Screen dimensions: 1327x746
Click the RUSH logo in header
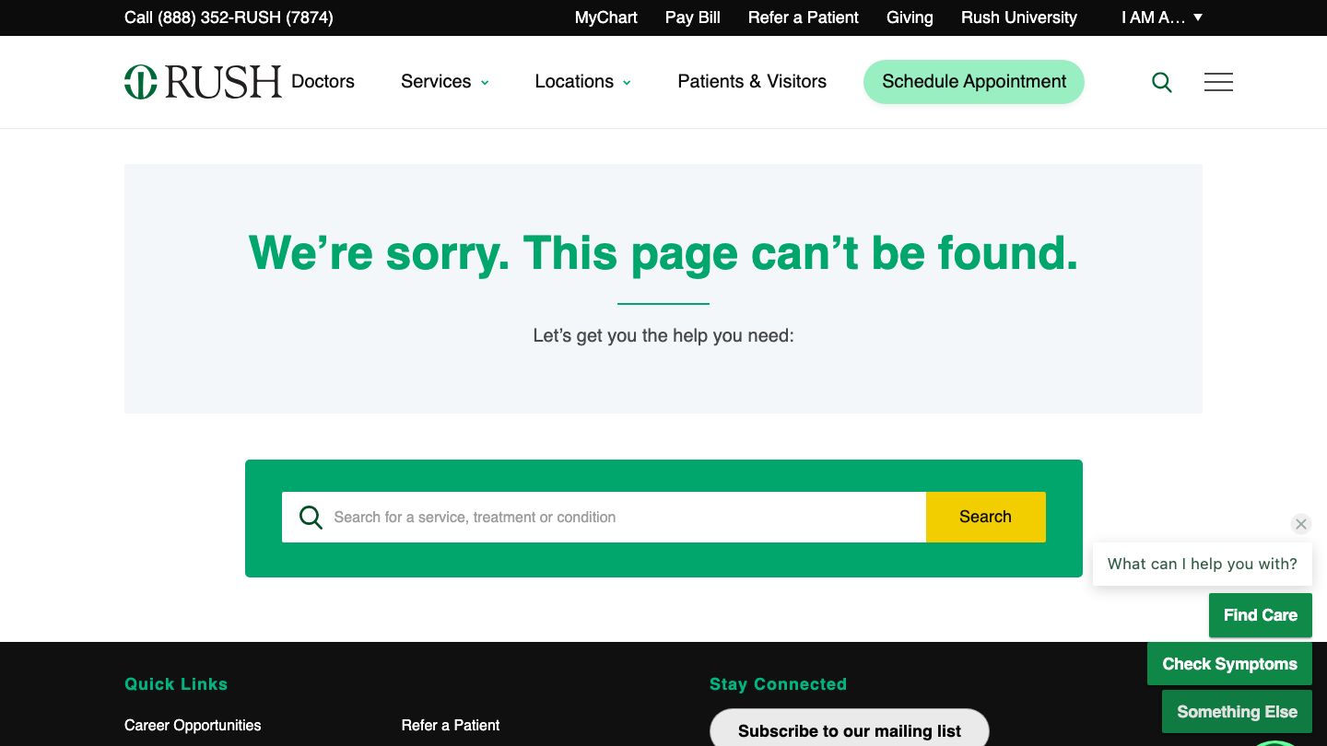tap(203, 82)
